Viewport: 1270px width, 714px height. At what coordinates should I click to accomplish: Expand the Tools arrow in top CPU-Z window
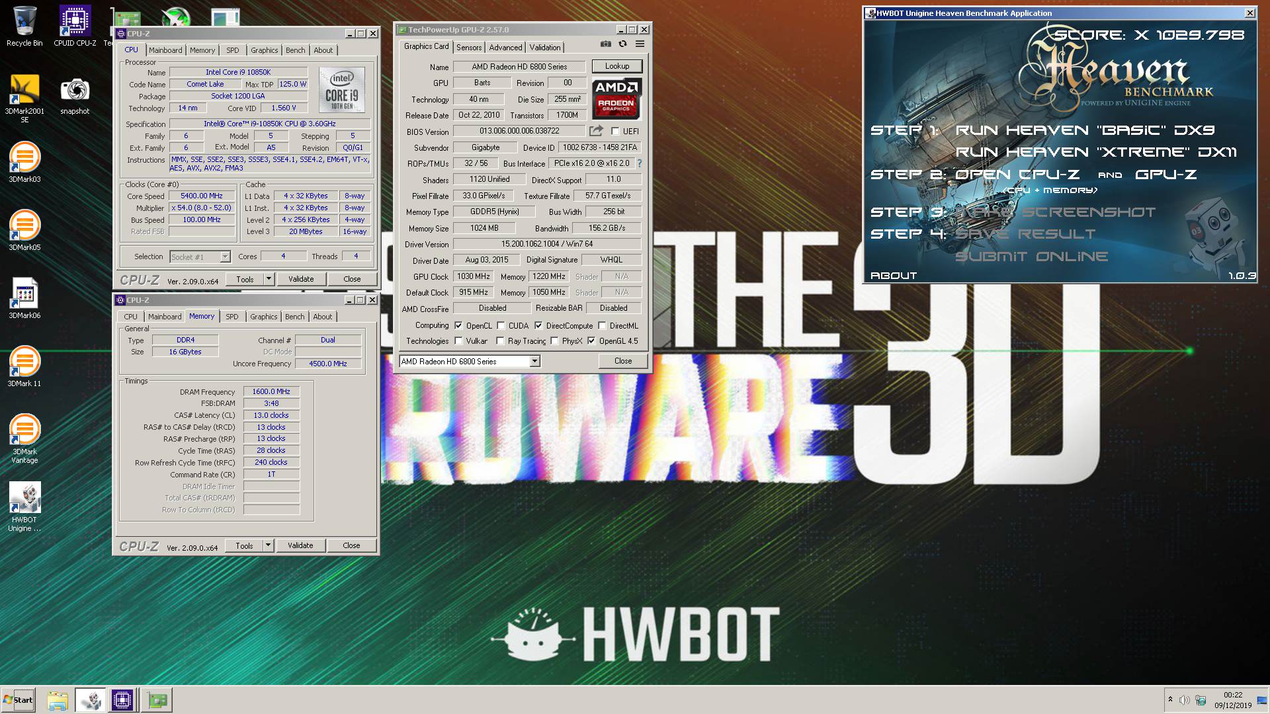point(269,279)
